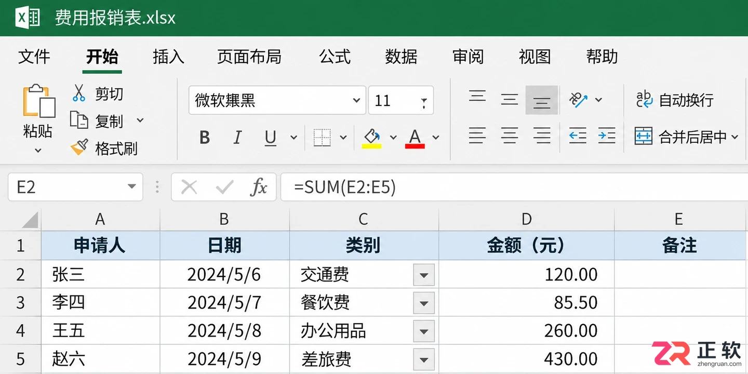Open the Borders dropdown arrow
The height and width of the screenshot is (374, 748).
click(x=343, y=138)
